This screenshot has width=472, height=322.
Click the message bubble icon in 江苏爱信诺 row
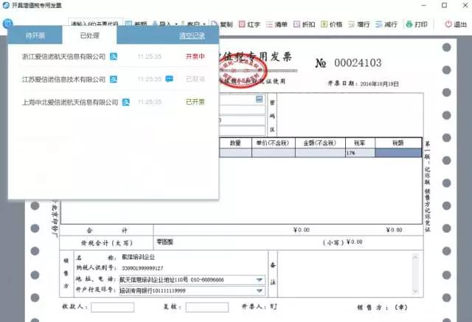click(x=170, y=79)
